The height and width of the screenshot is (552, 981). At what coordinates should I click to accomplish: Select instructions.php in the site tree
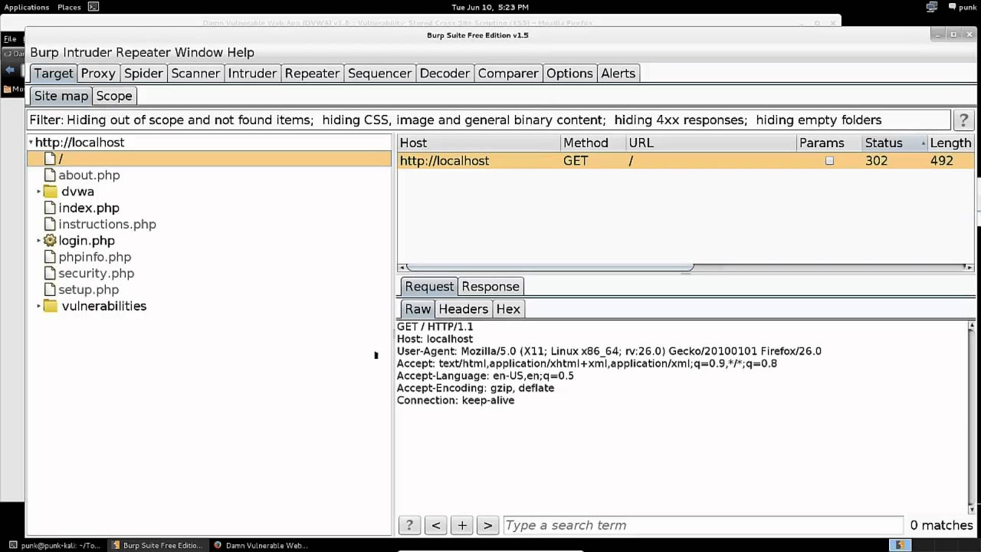click(x=107, y=224)
